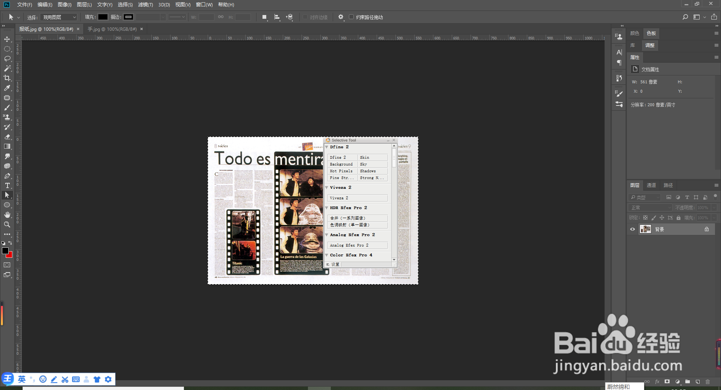The image size is (721, 390).
Task: Select the Eyedropper tool
Action: (7, 88)
